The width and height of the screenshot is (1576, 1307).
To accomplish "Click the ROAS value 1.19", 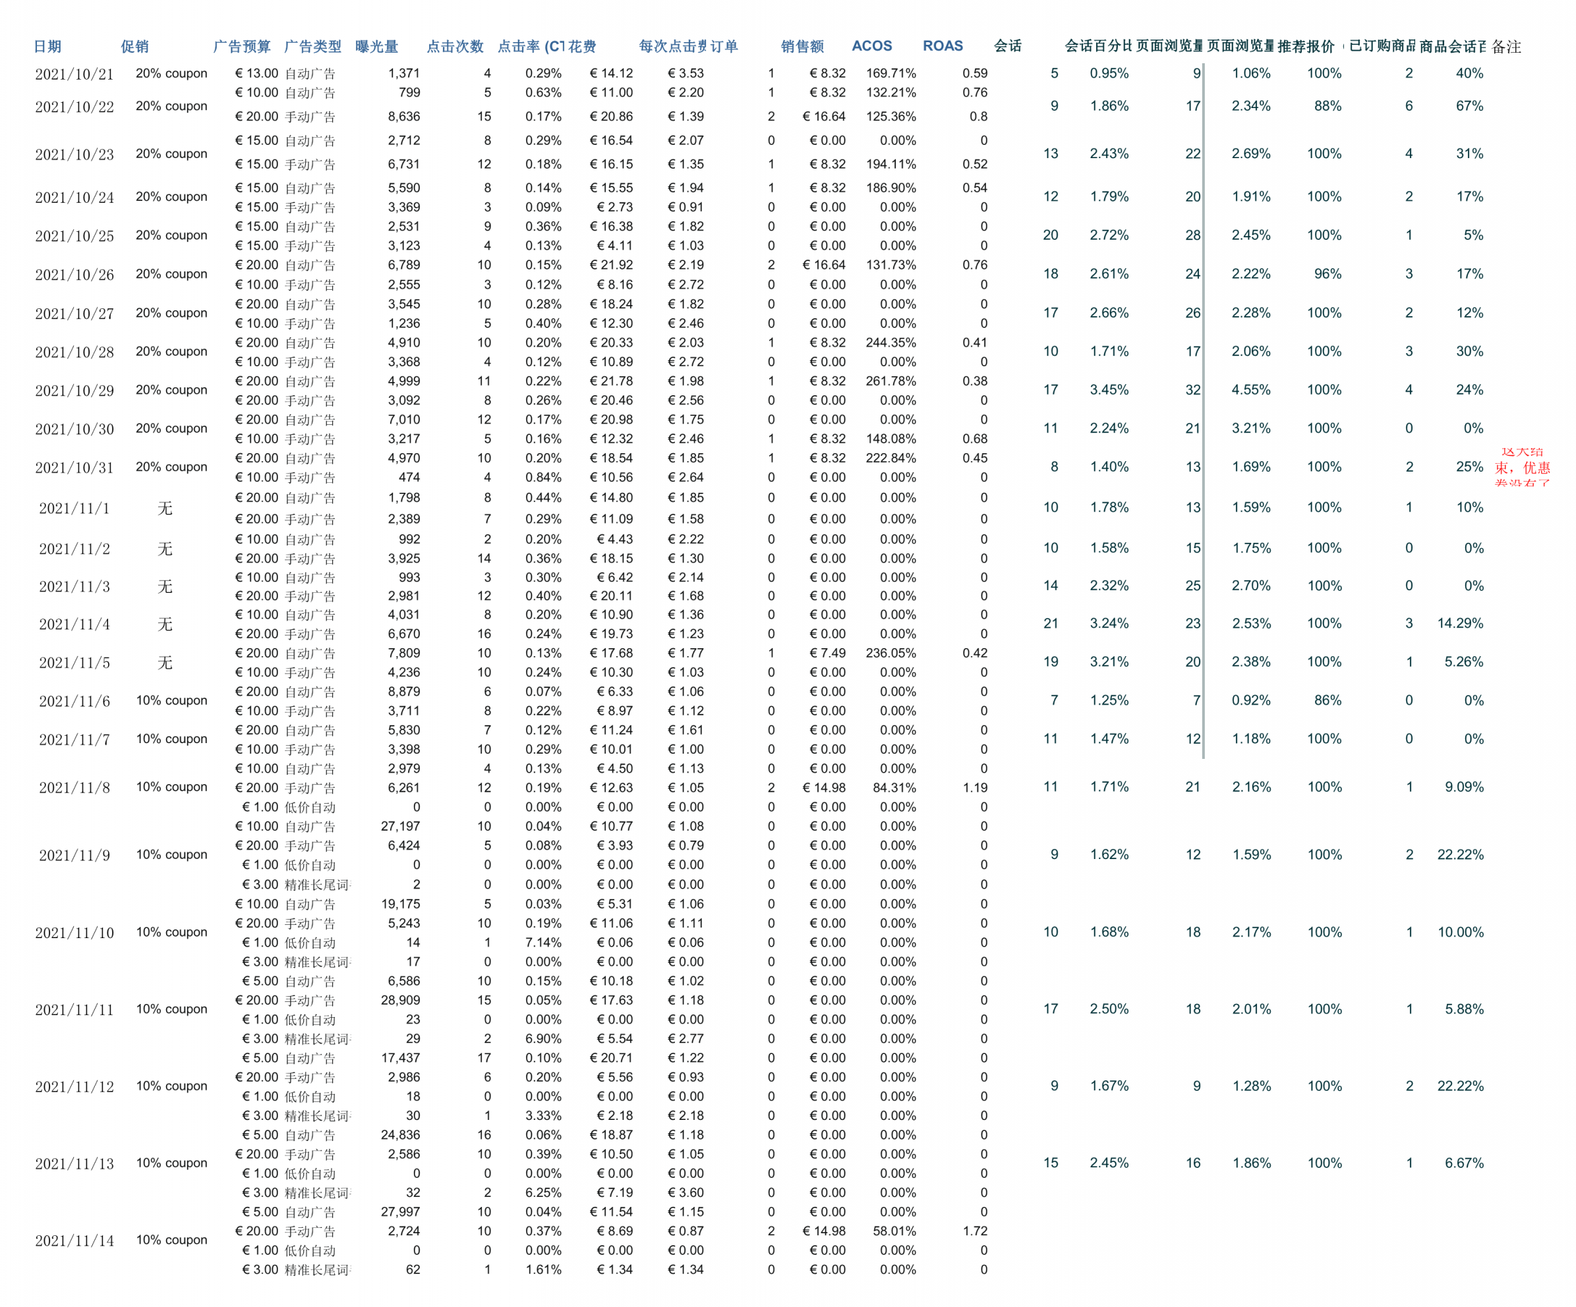I will point(975,788).
